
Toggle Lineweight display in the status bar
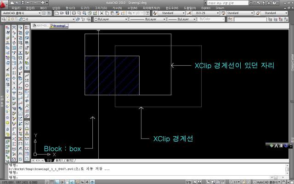coord(87,182)
